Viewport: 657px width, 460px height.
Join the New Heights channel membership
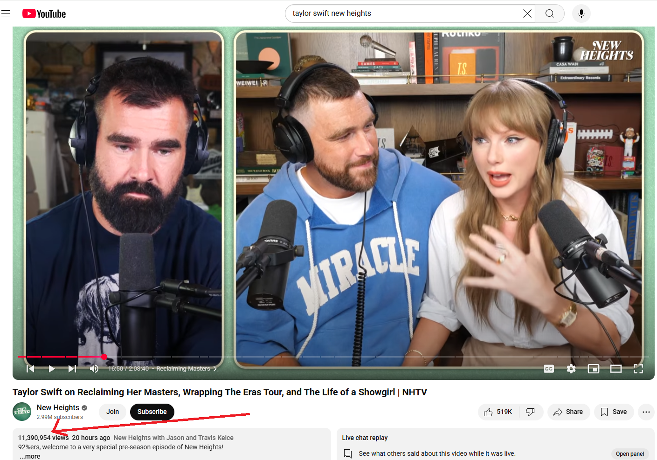[x=112, y=412]
